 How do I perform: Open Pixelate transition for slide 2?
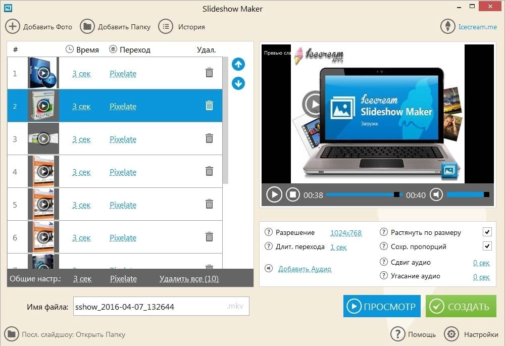pos(123,107)
